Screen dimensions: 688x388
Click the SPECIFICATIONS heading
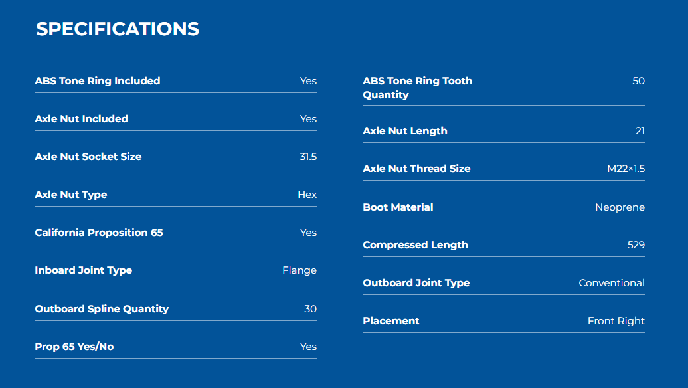pos(118,29)
